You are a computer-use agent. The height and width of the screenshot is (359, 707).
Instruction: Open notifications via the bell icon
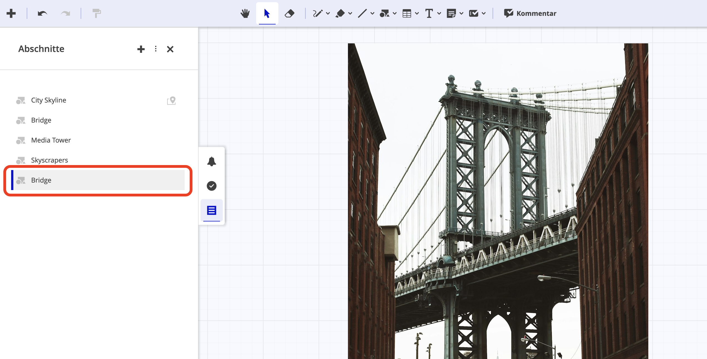(211, 161)
